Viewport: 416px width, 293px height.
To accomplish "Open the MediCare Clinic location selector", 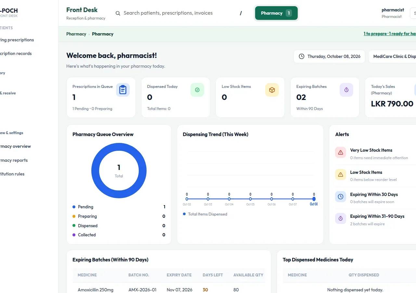I will point(393,56).
